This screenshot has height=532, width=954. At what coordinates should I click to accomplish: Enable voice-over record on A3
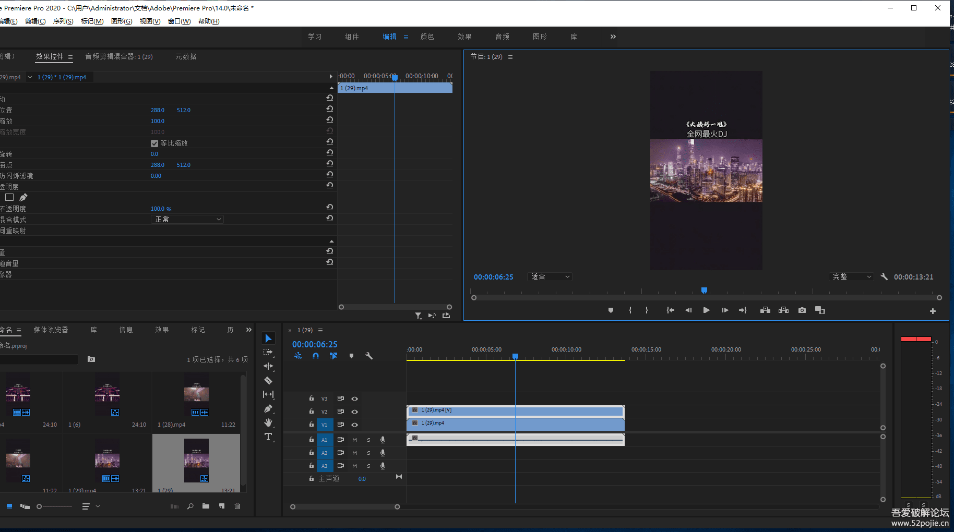point(383,466)
